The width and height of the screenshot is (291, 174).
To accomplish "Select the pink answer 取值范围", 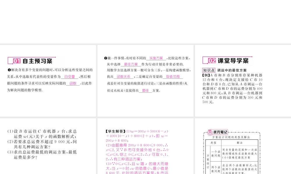I will tap(173, 77).
